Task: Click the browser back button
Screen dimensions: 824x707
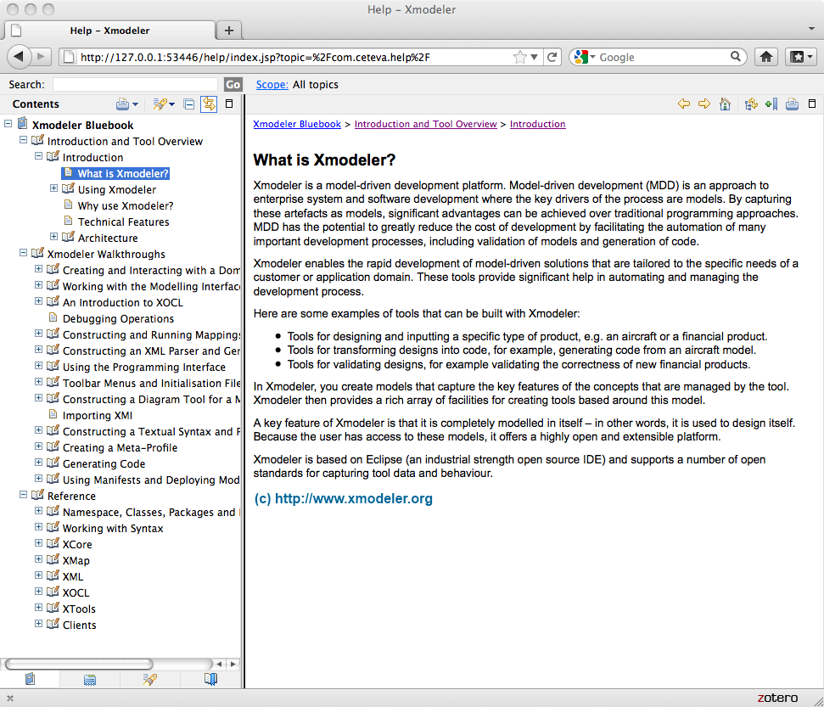Action: (19, 56)
